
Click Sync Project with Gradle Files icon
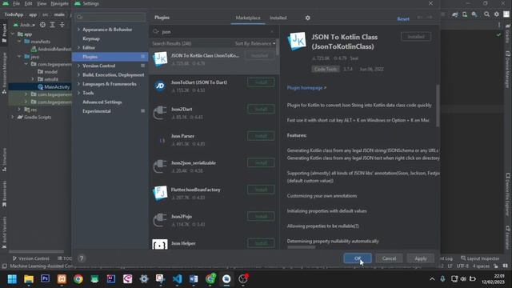click(x=455, y=14)
